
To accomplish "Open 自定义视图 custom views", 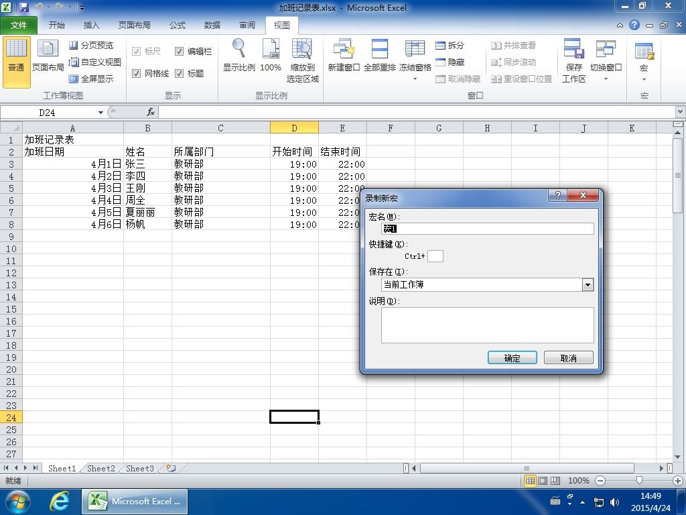I will pos(95,62).
